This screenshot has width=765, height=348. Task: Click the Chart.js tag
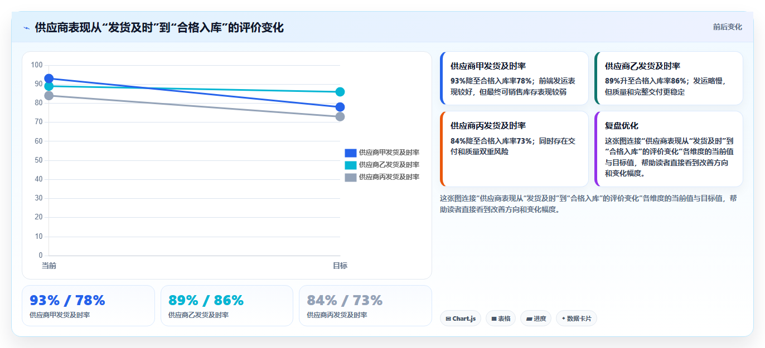[x=461, y=318]
